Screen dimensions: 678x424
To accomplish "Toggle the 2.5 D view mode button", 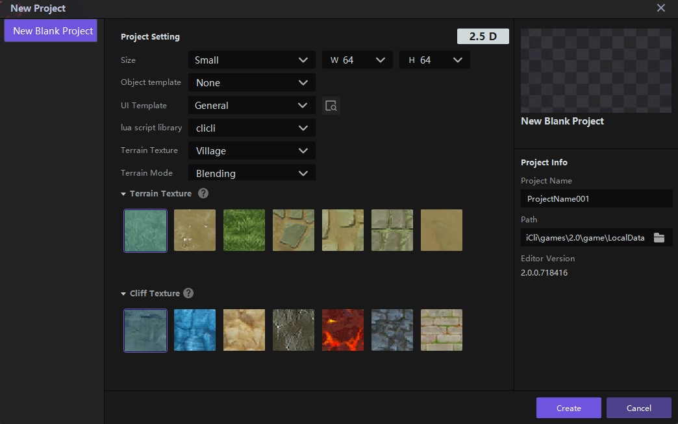I will 483,36.
